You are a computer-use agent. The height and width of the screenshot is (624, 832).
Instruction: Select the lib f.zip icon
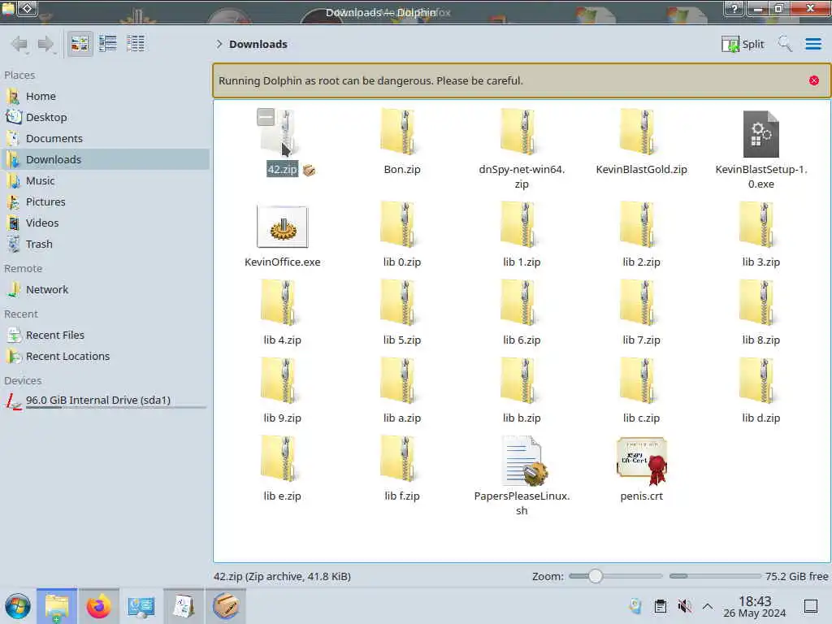(401, 459)
